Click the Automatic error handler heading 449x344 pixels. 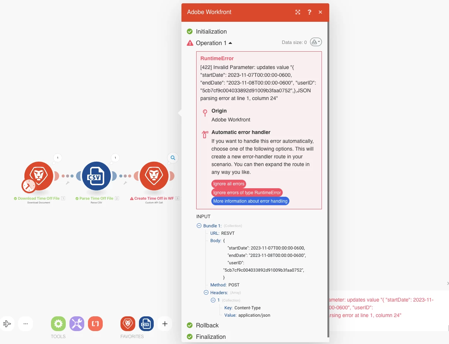(x=241, y=132)
